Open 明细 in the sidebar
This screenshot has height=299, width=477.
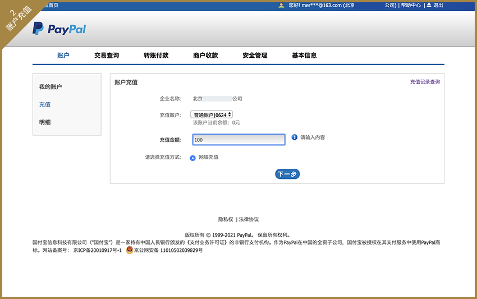(x=45, y=122)
